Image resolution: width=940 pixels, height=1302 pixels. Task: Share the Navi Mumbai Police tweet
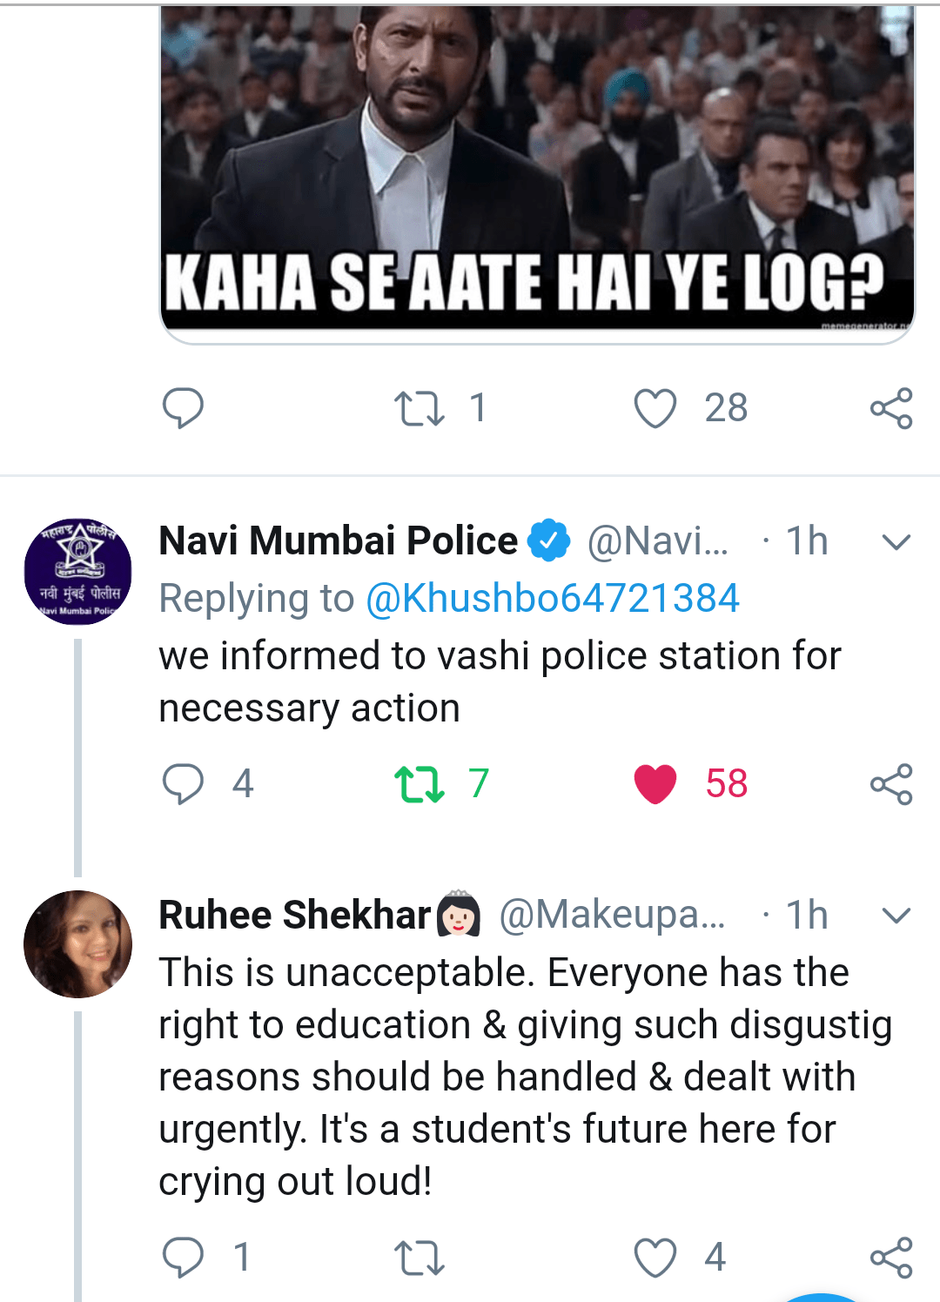[891, 783]
